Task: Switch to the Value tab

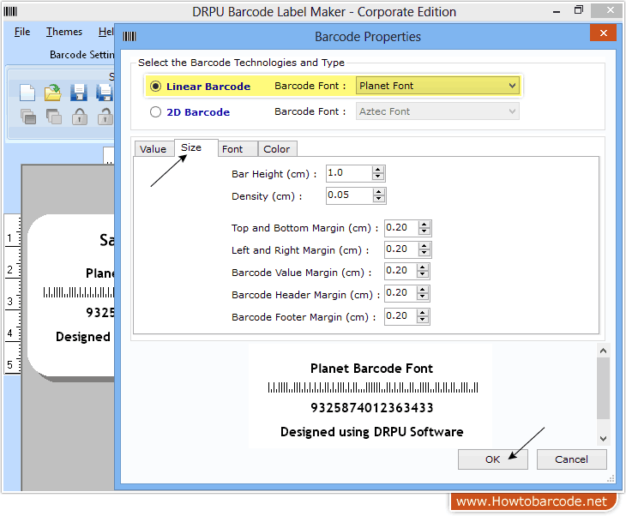Action: pyautogui.click(x=153, y=149)
